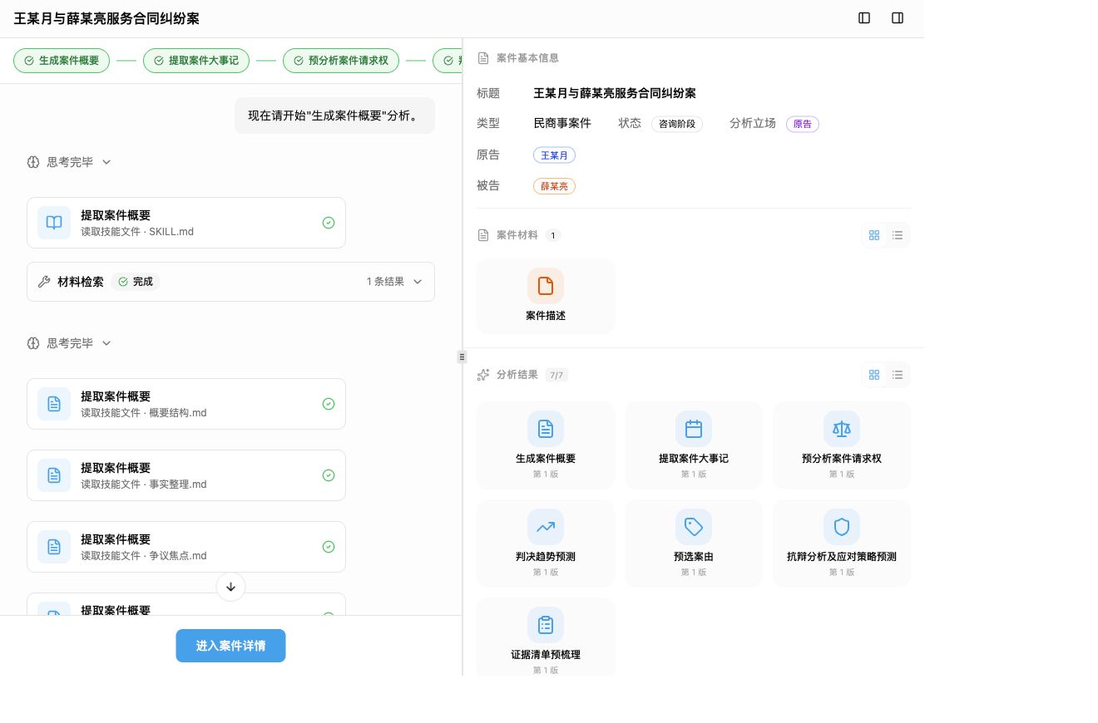Click the panel divider drag handle
Viewport: 1098px width, 723px height.
pyautogui.click(x=462, y=357)
